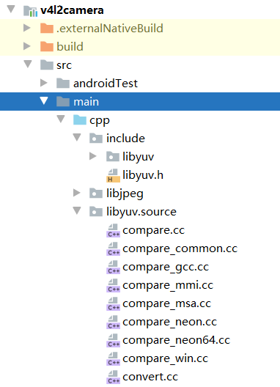Click the libjpeg package folder icon
280x387 pixels.
tap(96, 193)
